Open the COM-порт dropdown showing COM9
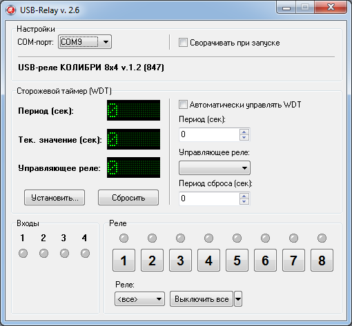This screenshot has height=326, width=352. [85, 42]
